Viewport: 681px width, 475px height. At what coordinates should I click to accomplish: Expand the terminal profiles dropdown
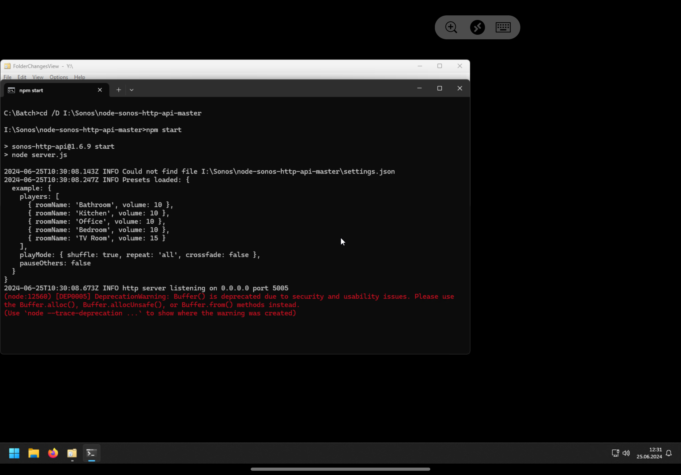click(x=132, y=90)
